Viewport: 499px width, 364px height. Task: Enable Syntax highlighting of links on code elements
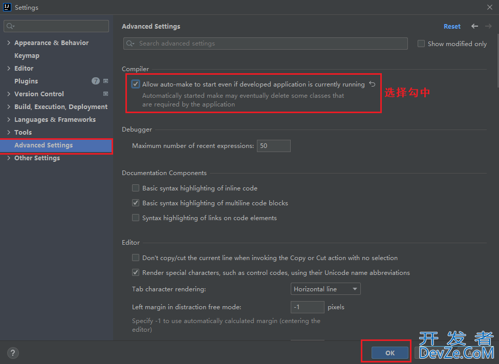136,218
